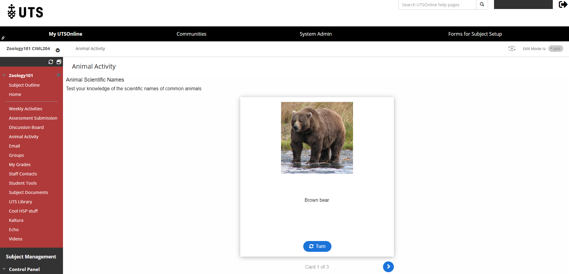Turn the Brown bear flashcard

[317, 246]
